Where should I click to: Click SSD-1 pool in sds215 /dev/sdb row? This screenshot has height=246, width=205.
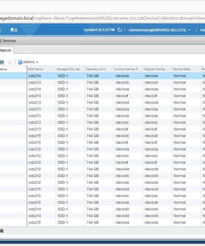(63, 136)
